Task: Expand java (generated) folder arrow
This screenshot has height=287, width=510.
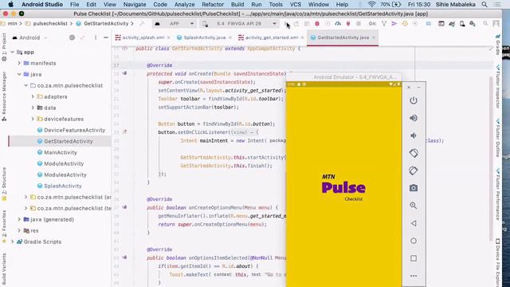Action: tap(19, 220)
